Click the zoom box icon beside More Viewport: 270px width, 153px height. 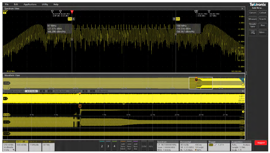tap(253, 32)
